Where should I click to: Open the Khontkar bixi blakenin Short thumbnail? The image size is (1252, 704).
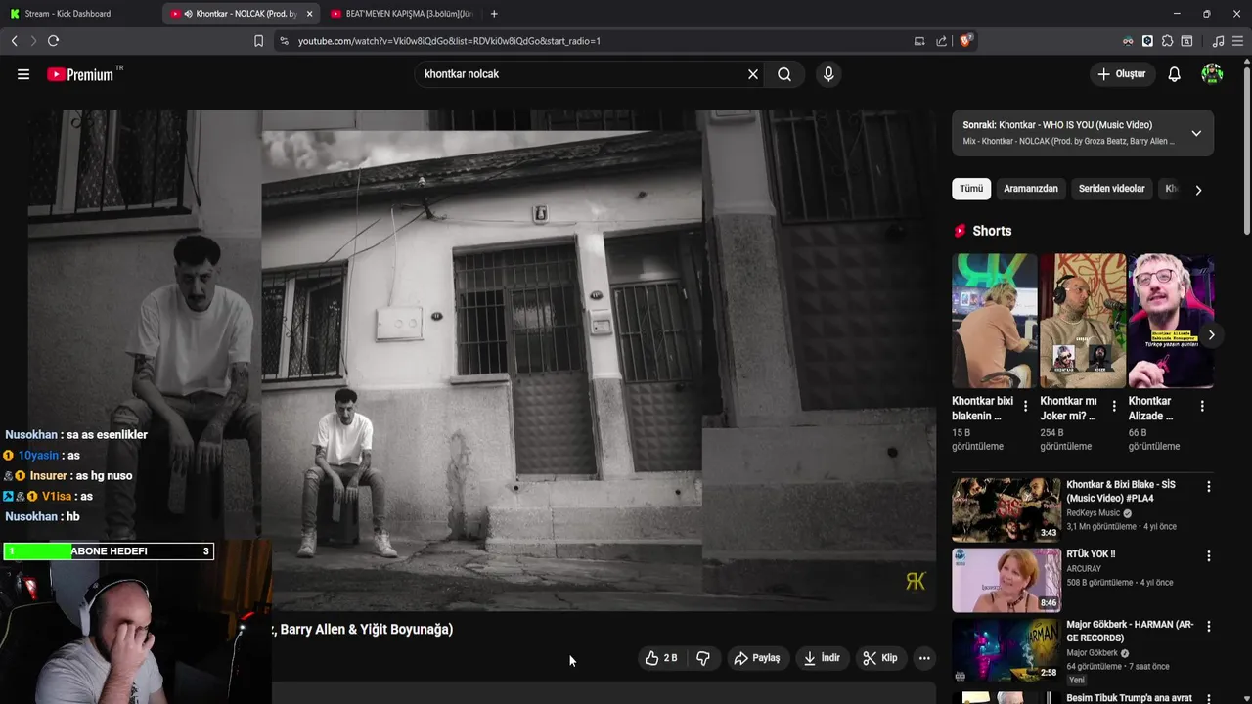click(x=995, y=321)
